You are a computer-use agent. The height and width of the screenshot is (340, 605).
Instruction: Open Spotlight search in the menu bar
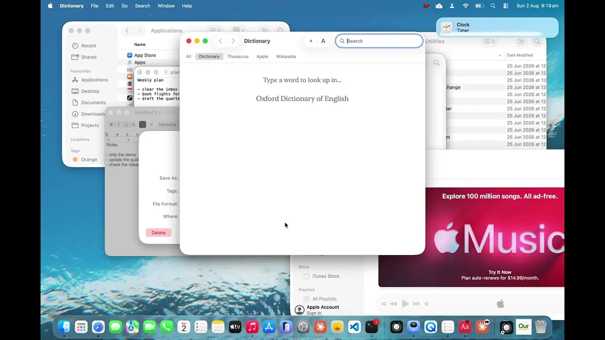493,6
